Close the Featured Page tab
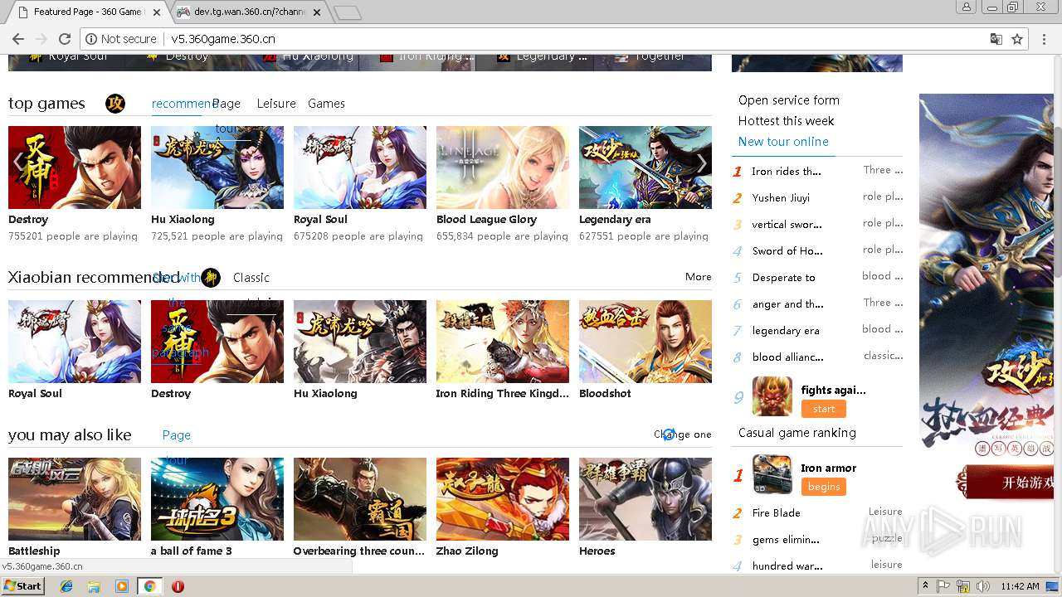Screen dimensions: 1062x597 (x=157, y=12)
